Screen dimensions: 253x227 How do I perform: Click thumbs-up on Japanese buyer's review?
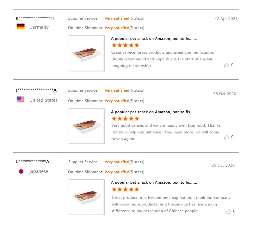pyautogui.click(x=228, y=212)
